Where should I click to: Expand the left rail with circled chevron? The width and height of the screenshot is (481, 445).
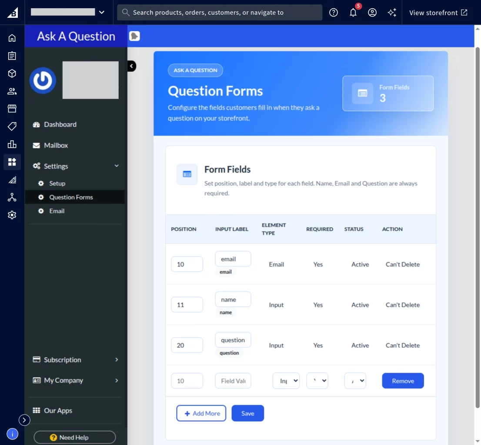tap(24, 420)
